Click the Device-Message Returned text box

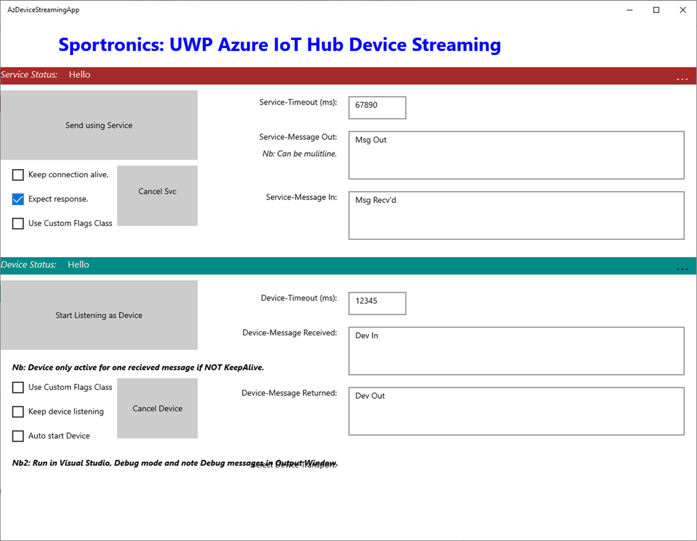pyautogui.click(x=516, y=411)
